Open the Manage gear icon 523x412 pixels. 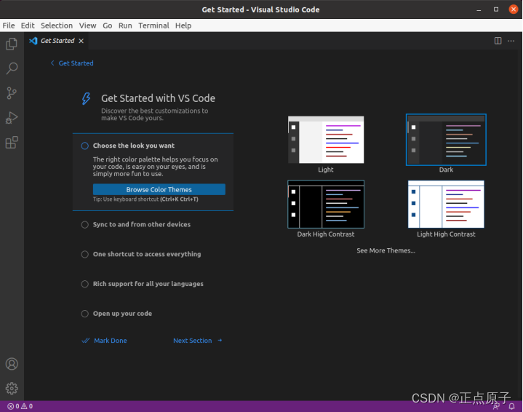12,388
